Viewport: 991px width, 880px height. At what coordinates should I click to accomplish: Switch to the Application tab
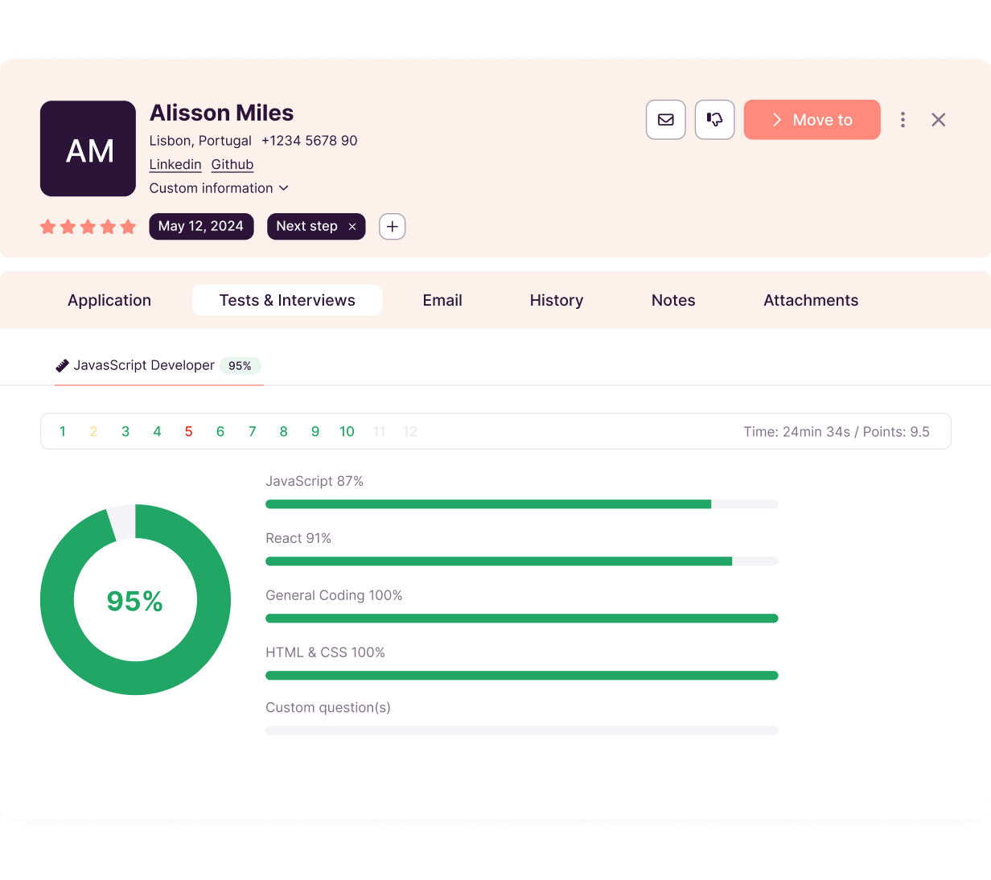click(x=109, y=300)
